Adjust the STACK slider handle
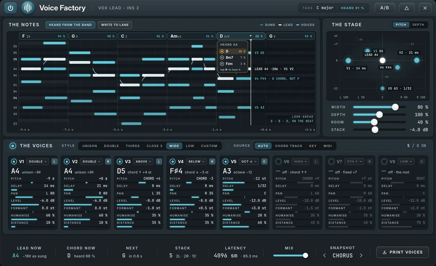 pyautogui.click(x=375, y=129)
